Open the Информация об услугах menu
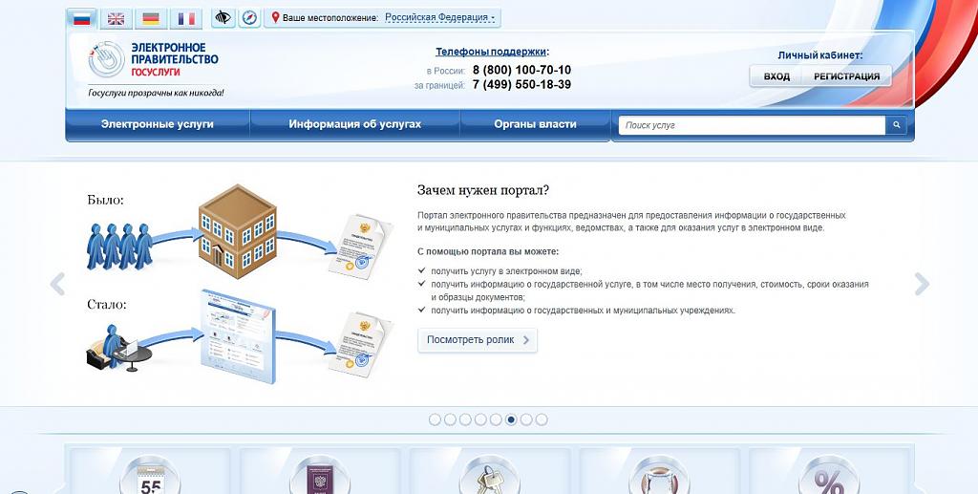The image size is (978, 494). point(354,124)
